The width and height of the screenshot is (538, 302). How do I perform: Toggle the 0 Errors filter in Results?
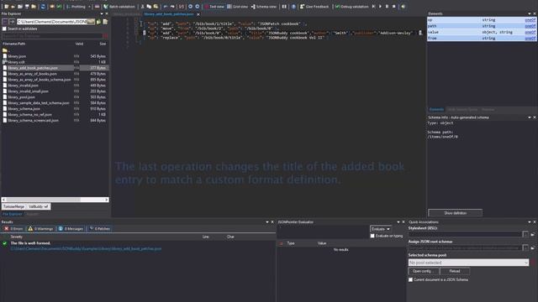click(13, 229)
